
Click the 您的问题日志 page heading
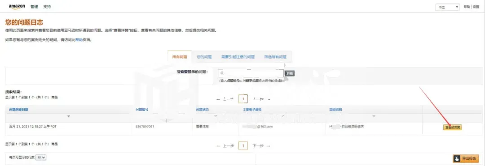click(24, 22)
